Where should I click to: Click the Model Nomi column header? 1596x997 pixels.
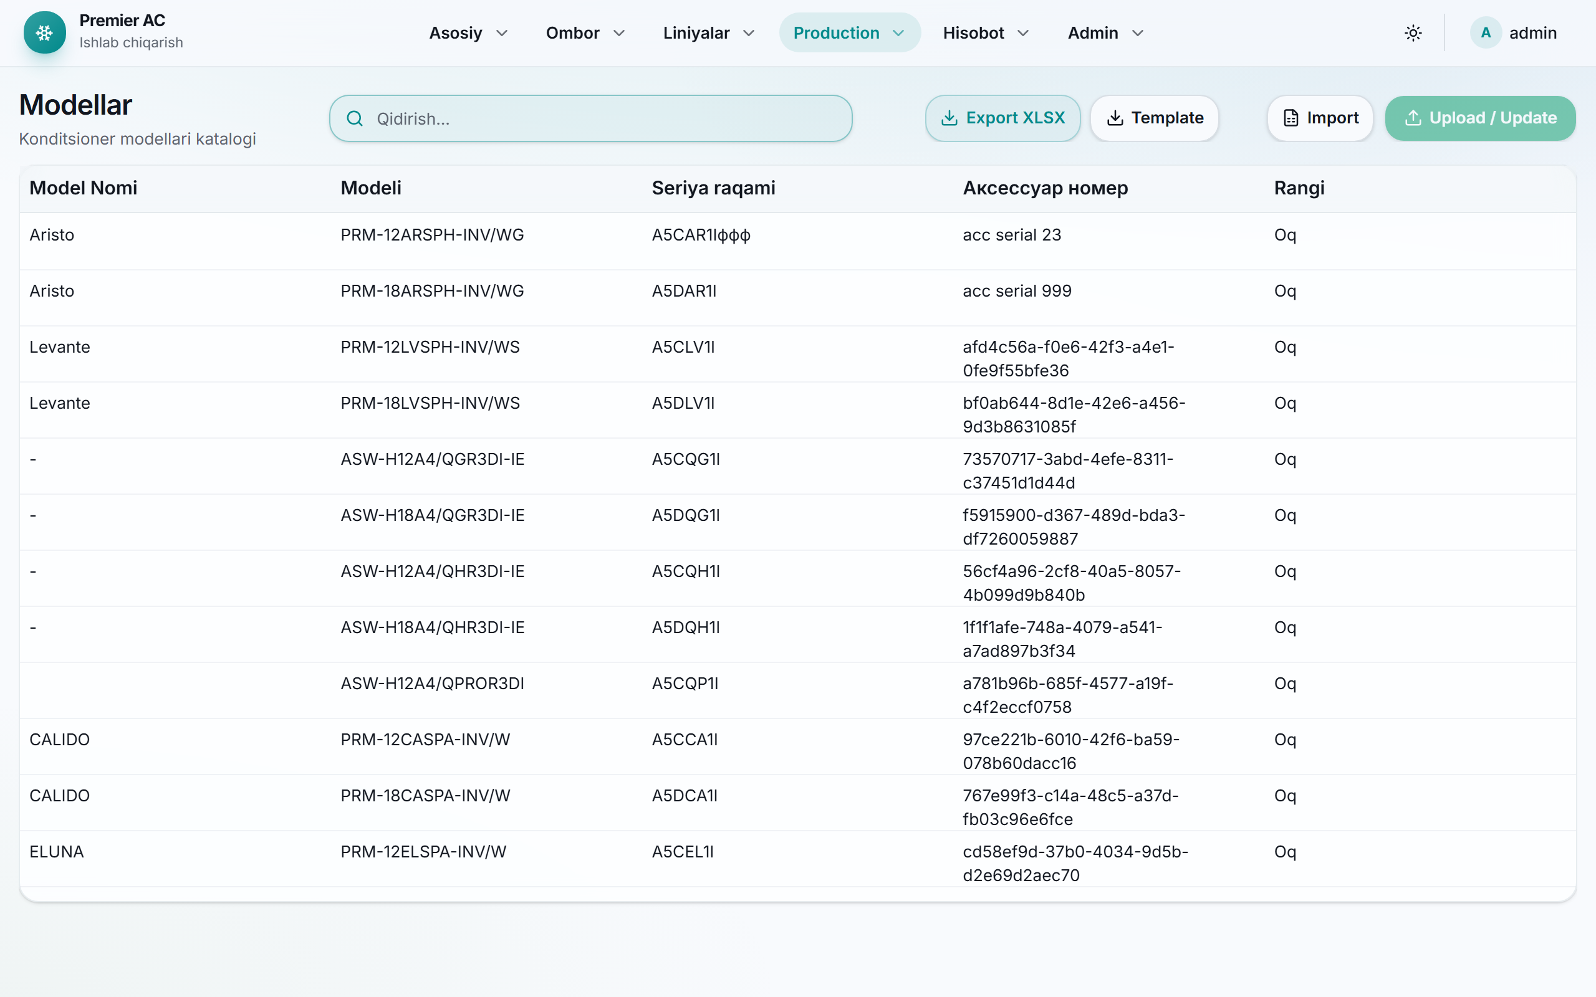pos(83,188)
